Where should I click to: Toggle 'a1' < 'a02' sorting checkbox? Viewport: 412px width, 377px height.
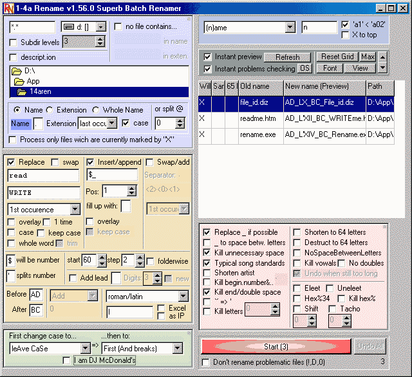[345, 24]
